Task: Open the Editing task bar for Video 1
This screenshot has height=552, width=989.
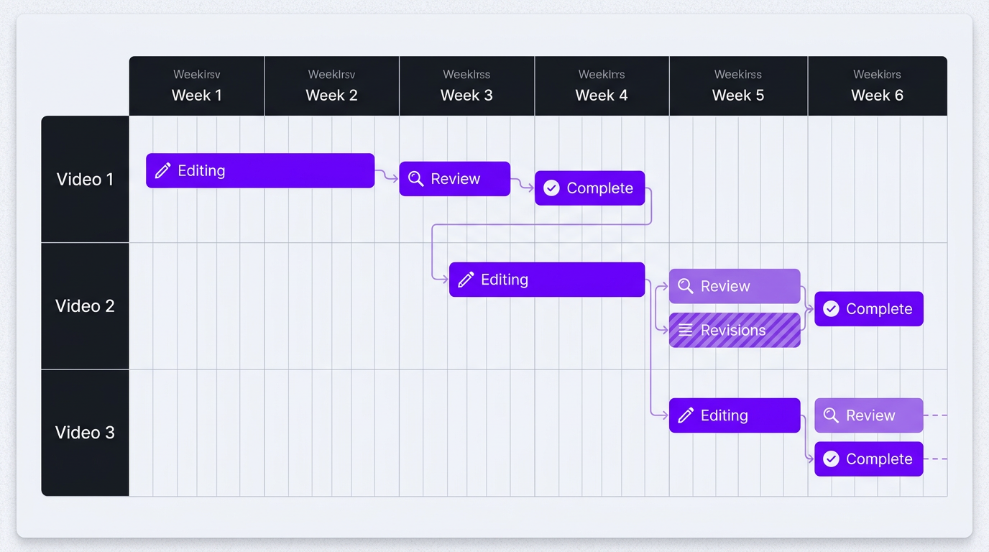Action: tap(259, 170)
